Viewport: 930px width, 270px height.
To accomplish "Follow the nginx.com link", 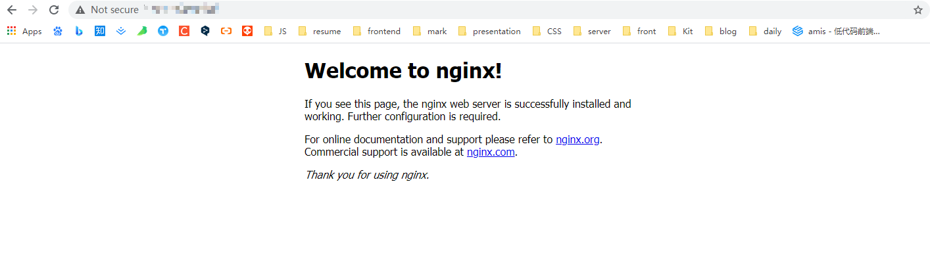I will (491, 152).
